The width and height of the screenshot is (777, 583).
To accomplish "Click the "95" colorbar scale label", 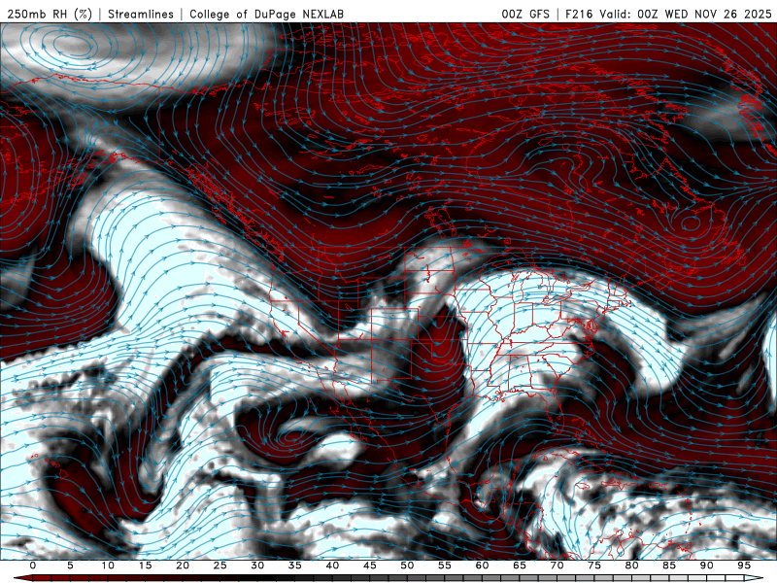I will point(744,566).
